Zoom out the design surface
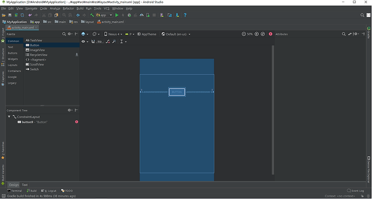Screen dimensions: 372x199 point(244,34)
